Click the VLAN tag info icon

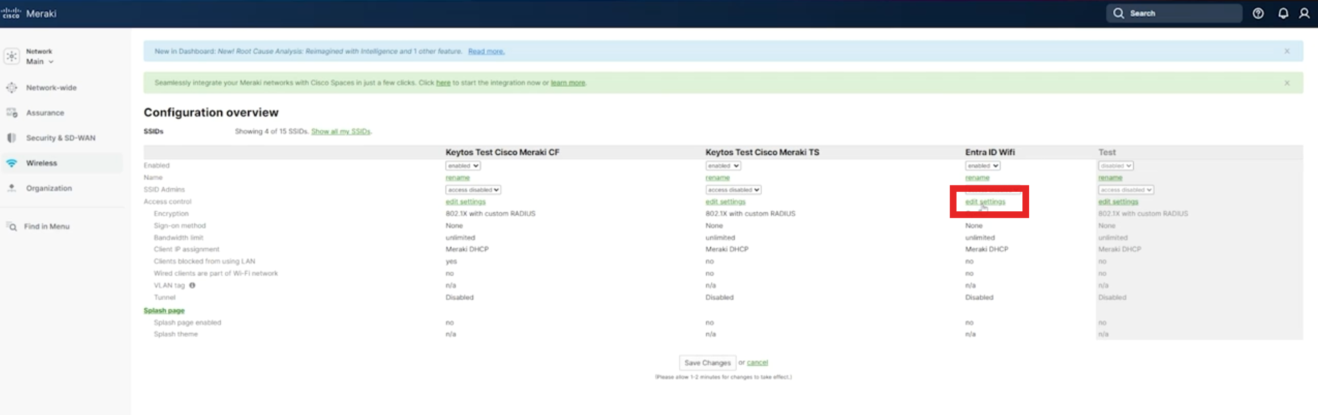[192, 286]
